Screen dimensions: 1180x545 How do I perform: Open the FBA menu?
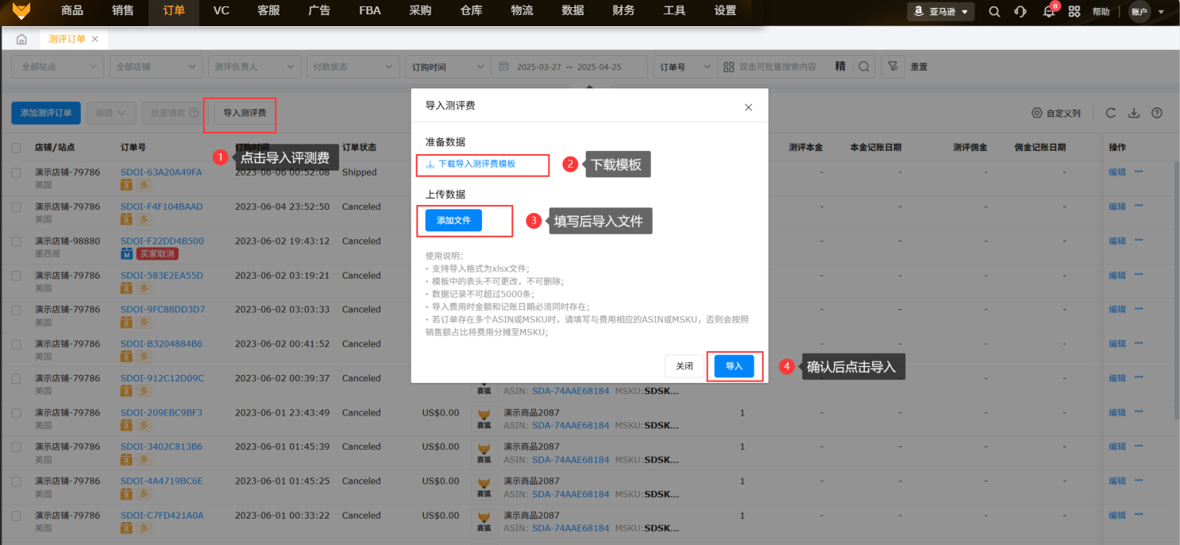pyautogui.click(x=370, y=11)
